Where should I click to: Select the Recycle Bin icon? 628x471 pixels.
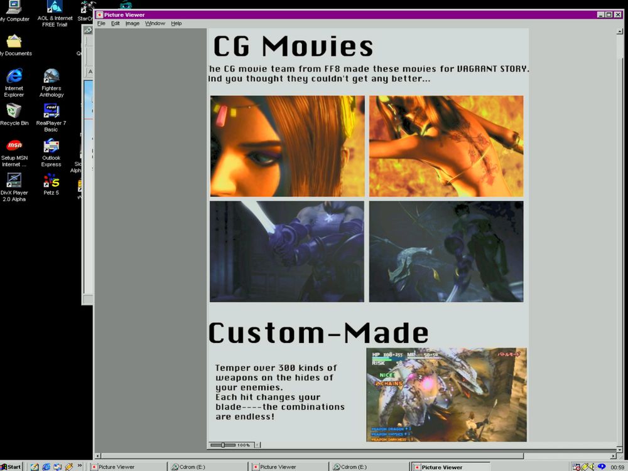coord(14,115)
